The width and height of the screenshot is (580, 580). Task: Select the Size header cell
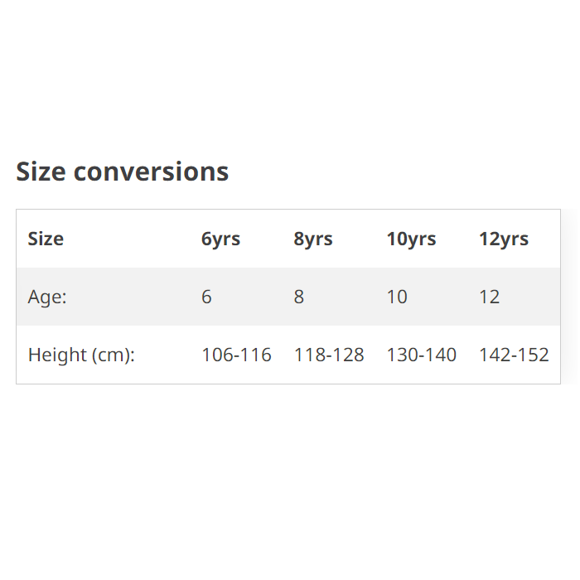(46, 239)
